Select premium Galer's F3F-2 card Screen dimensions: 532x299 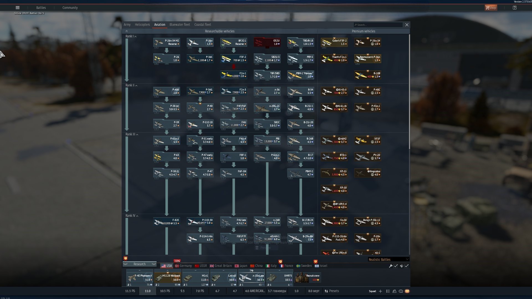pyautogui.click(x=334, y=42)
